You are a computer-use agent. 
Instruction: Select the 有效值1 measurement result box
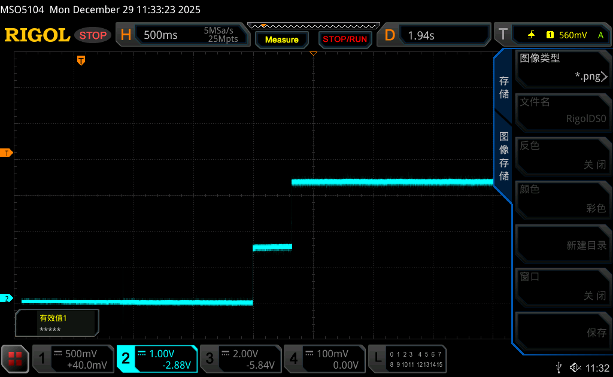click(57, 323)
